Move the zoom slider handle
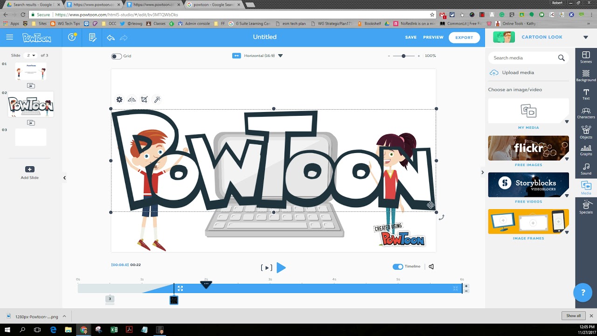Image resolution: width=597 pixels, height=336 pixels. [x=404, y=56]
